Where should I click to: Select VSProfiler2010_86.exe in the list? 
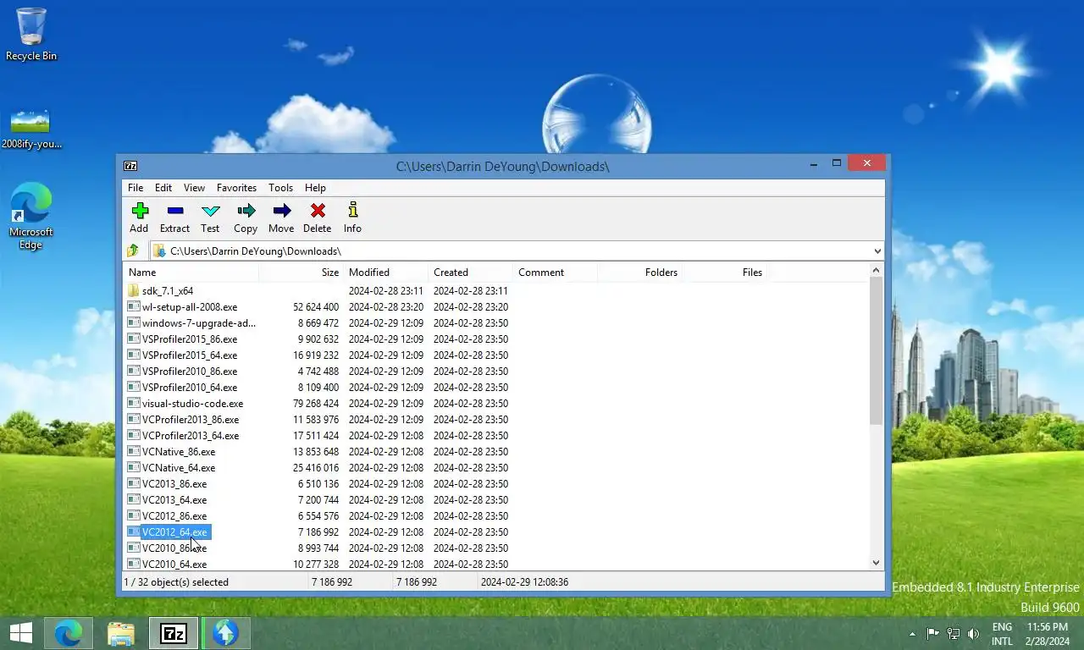point(190,371)
